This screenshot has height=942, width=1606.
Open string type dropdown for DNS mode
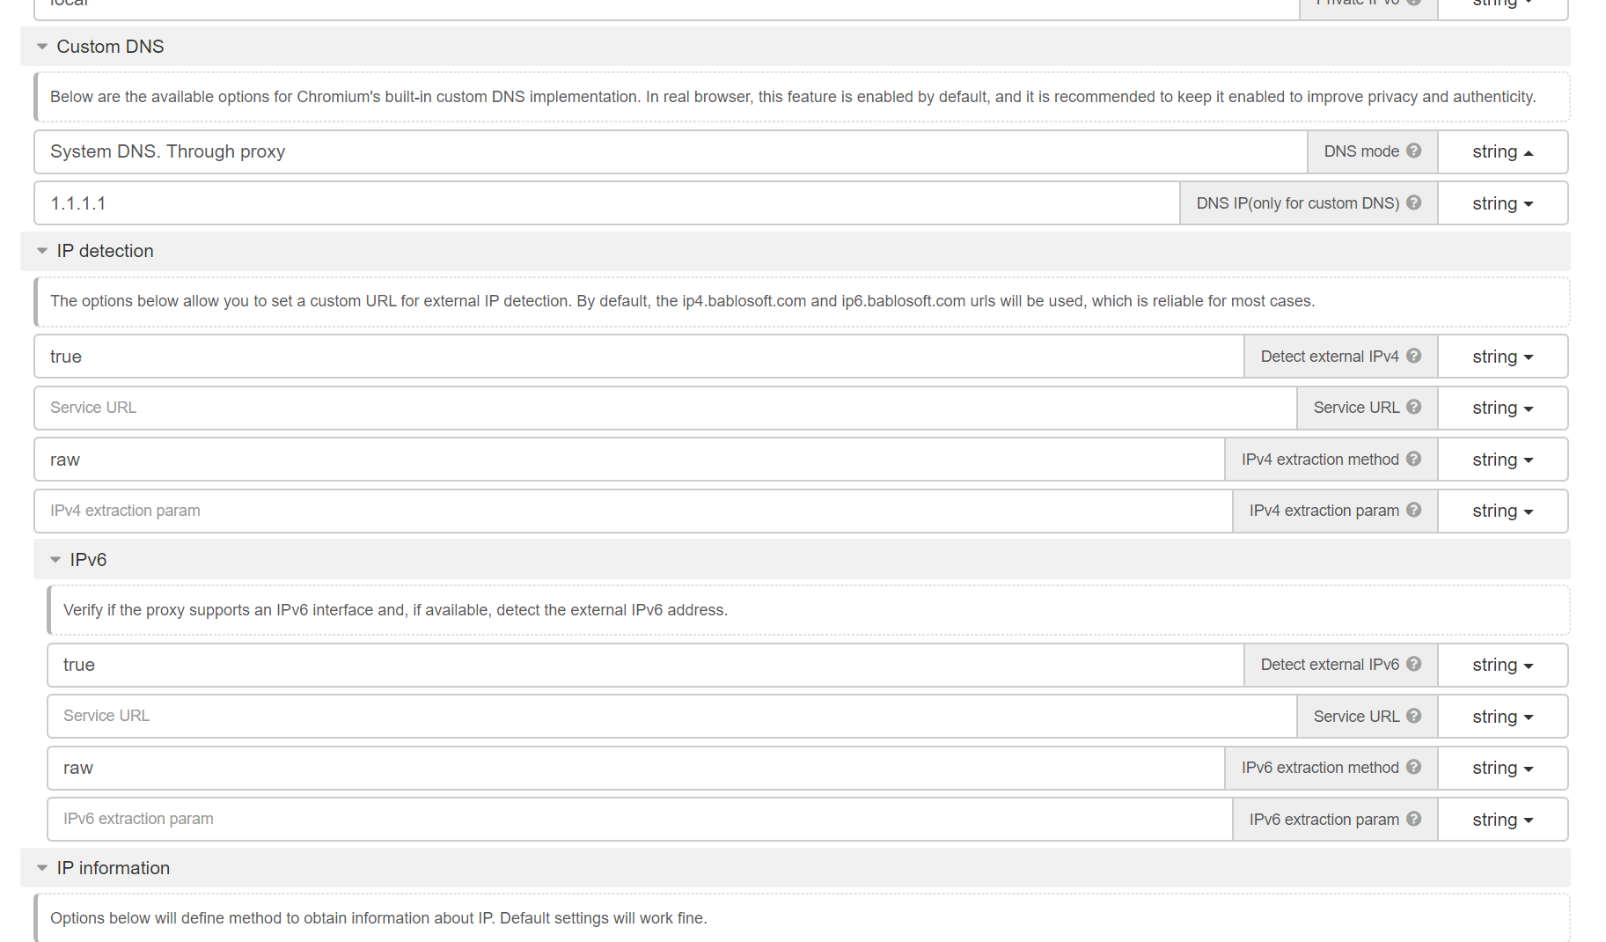click(x=1502, y=152)
